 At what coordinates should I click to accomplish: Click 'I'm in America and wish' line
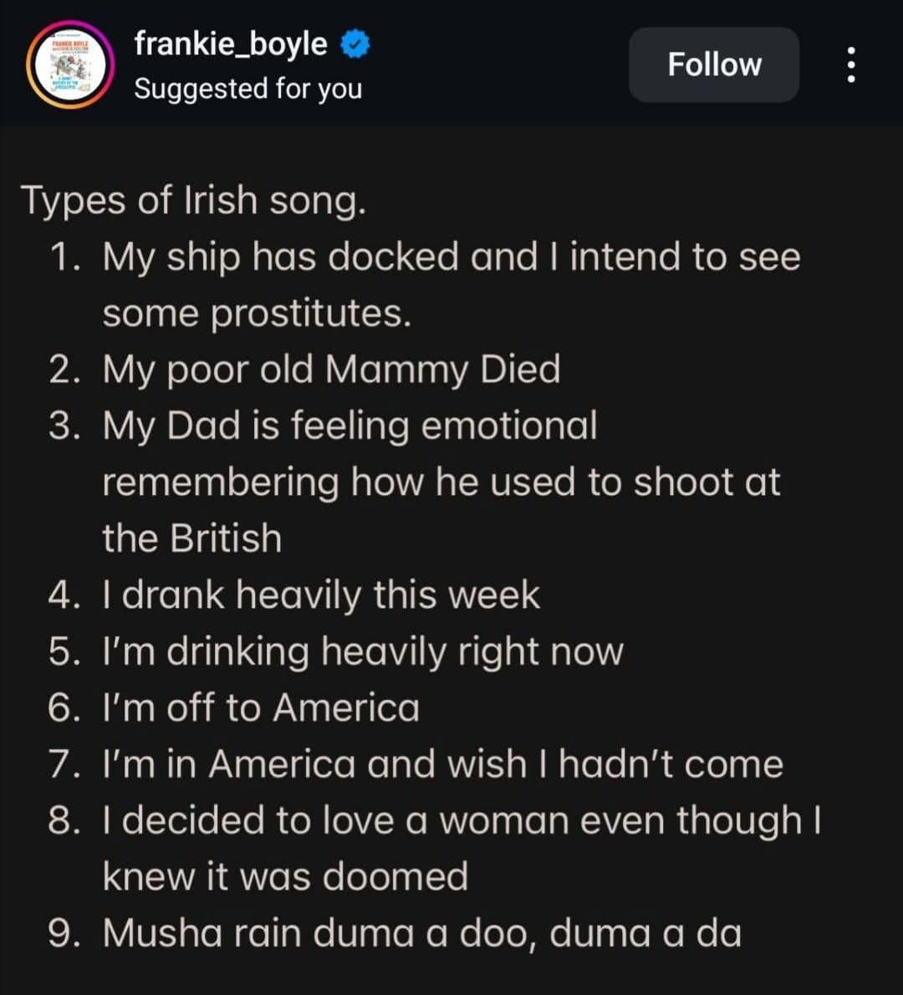click(x=443, y=764)
